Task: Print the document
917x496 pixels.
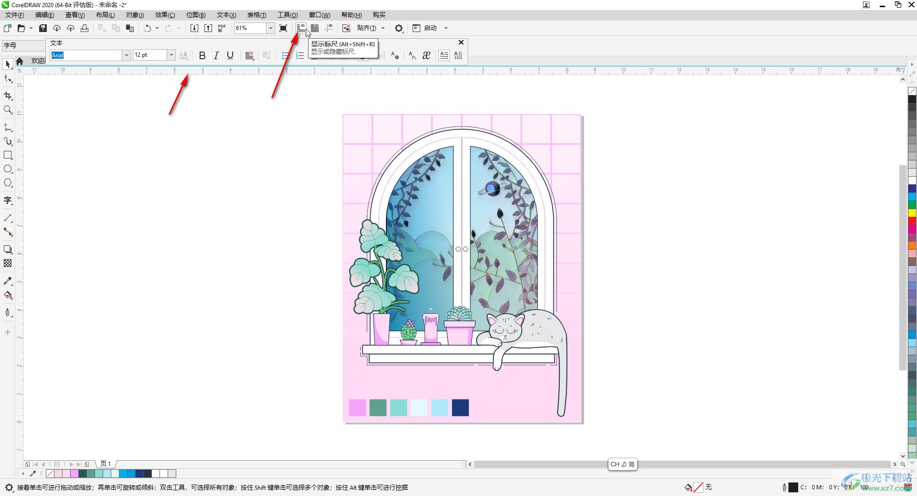Action: [85, 28]
